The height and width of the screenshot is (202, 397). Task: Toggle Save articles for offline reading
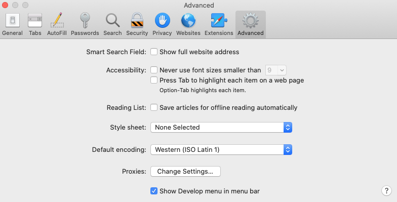click(154, 107)
